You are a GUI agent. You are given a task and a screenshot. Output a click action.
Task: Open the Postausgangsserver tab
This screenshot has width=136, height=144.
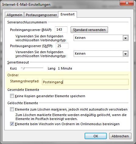(41, 15)
